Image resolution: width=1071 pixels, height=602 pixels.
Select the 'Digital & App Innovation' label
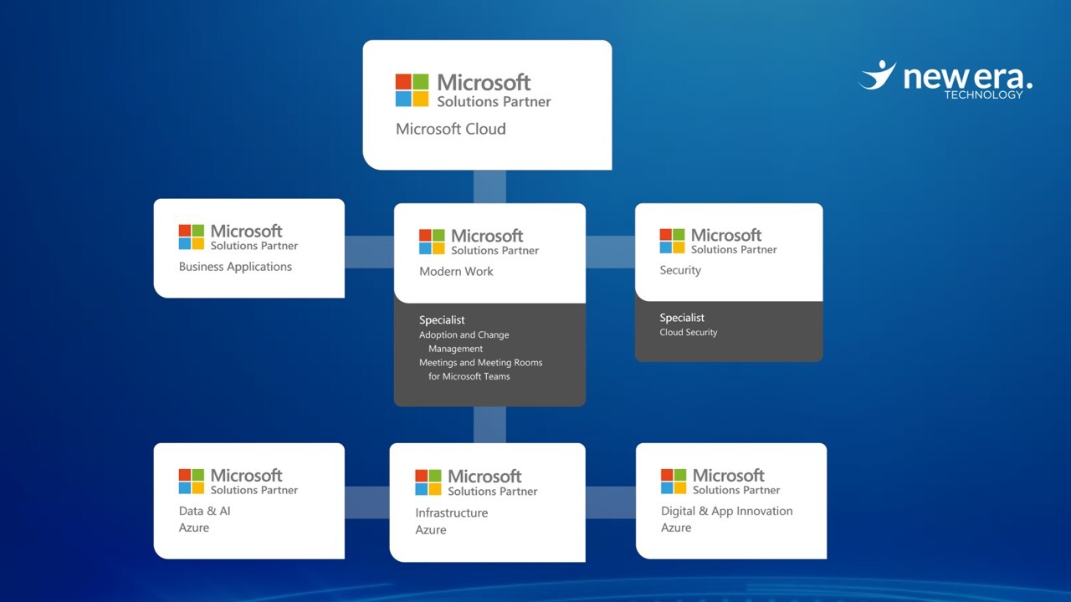tap(726, 511)
